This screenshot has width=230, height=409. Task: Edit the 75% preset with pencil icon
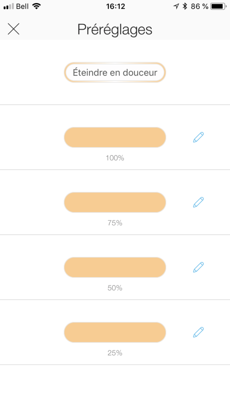coord(198,202)
